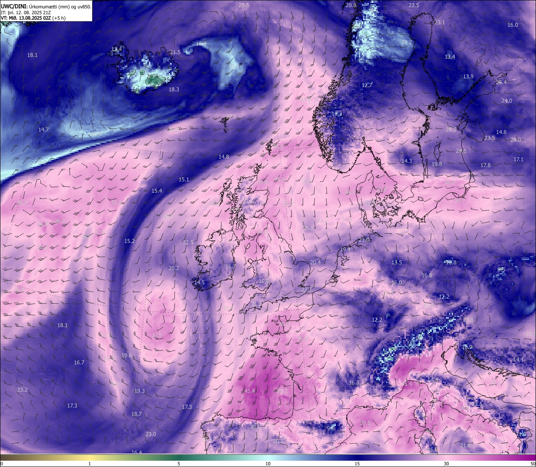Click the 39.8 value over the Mediterranean
This screenshot has height=467, width=536.
(365, 423)
